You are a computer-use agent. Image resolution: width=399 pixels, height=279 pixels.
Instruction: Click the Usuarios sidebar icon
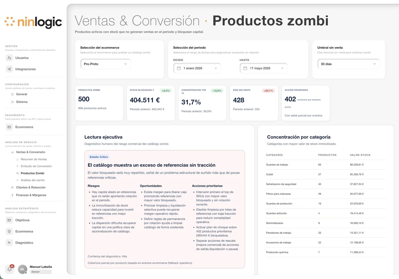pos(9,58)
